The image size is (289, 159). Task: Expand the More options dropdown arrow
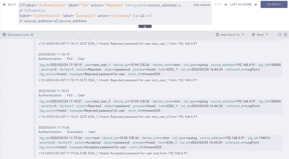point(267,35)
